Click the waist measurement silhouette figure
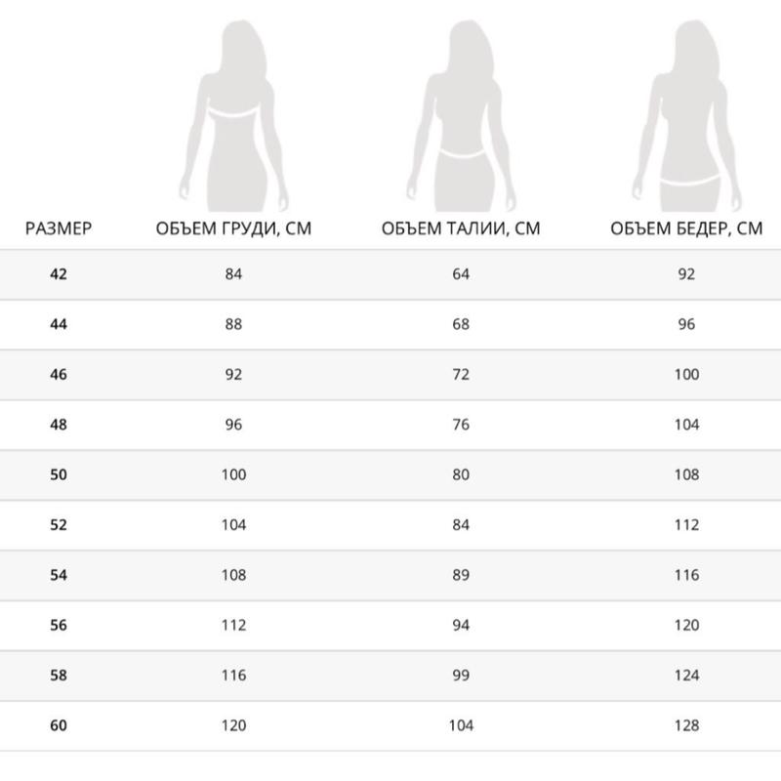 (460, 112)
